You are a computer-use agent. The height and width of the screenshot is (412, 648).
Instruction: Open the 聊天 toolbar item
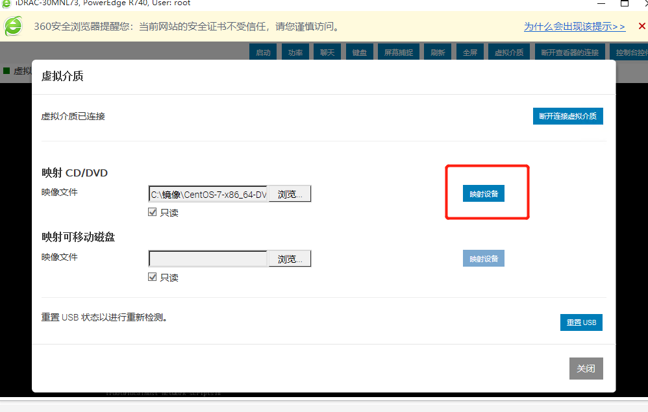(327, 53)
